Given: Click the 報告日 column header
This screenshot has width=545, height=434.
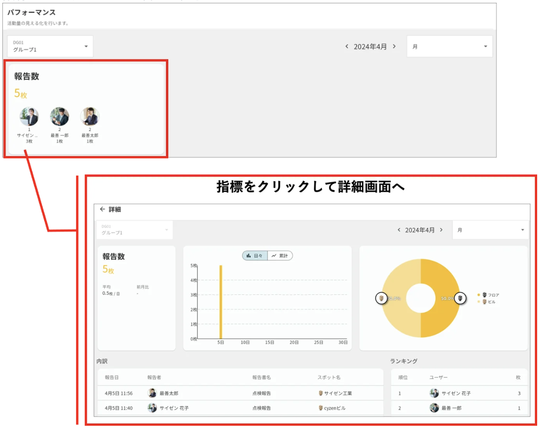Looking at the screenshot, I should coord(112,377).
